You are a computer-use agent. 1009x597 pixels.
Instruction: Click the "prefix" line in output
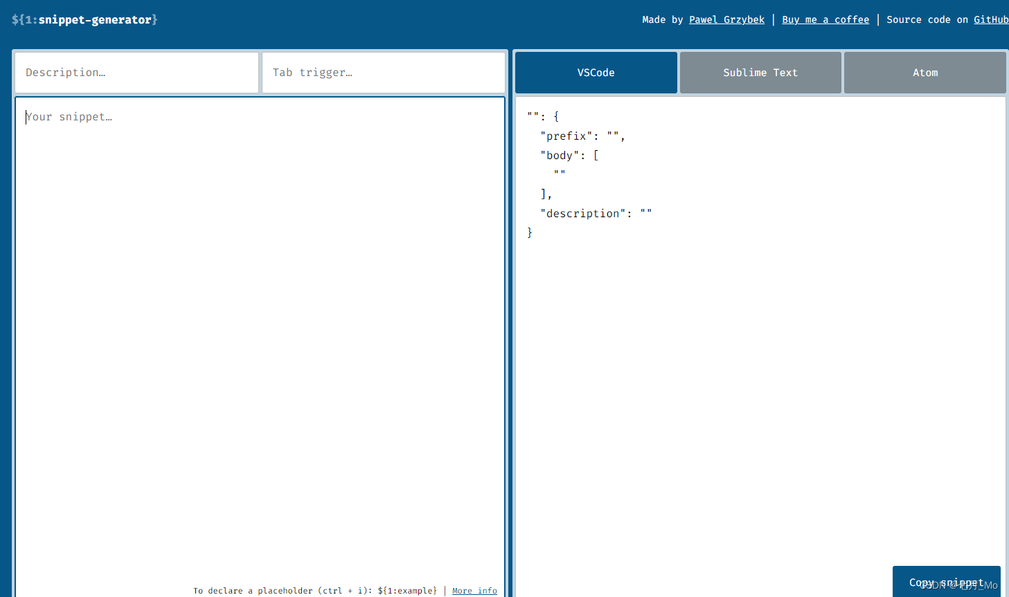pos(582,136)
